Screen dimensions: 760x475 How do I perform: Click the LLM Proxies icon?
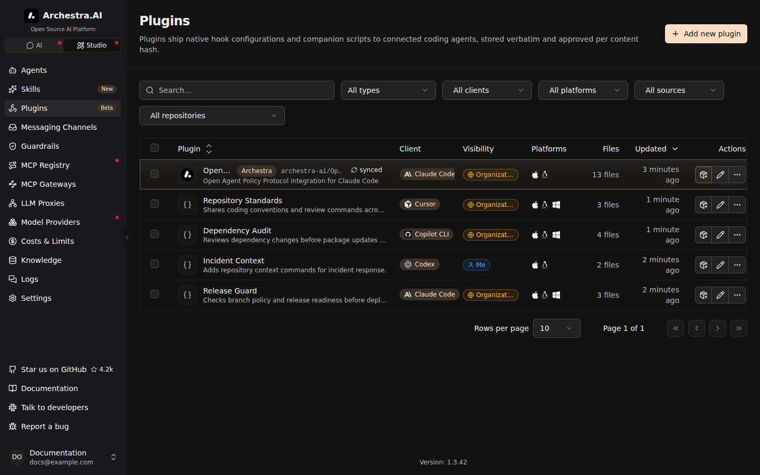pyautogui.click(x=13, y=203)
